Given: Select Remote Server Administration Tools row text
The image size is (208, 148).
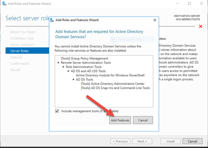Looking at the screenshot, I should pyautogui.click(x=86, y=63).
